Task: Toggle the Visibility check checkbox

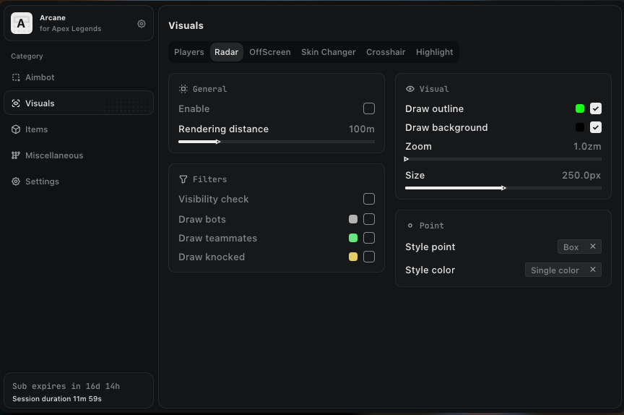Action: coord(369,199)
